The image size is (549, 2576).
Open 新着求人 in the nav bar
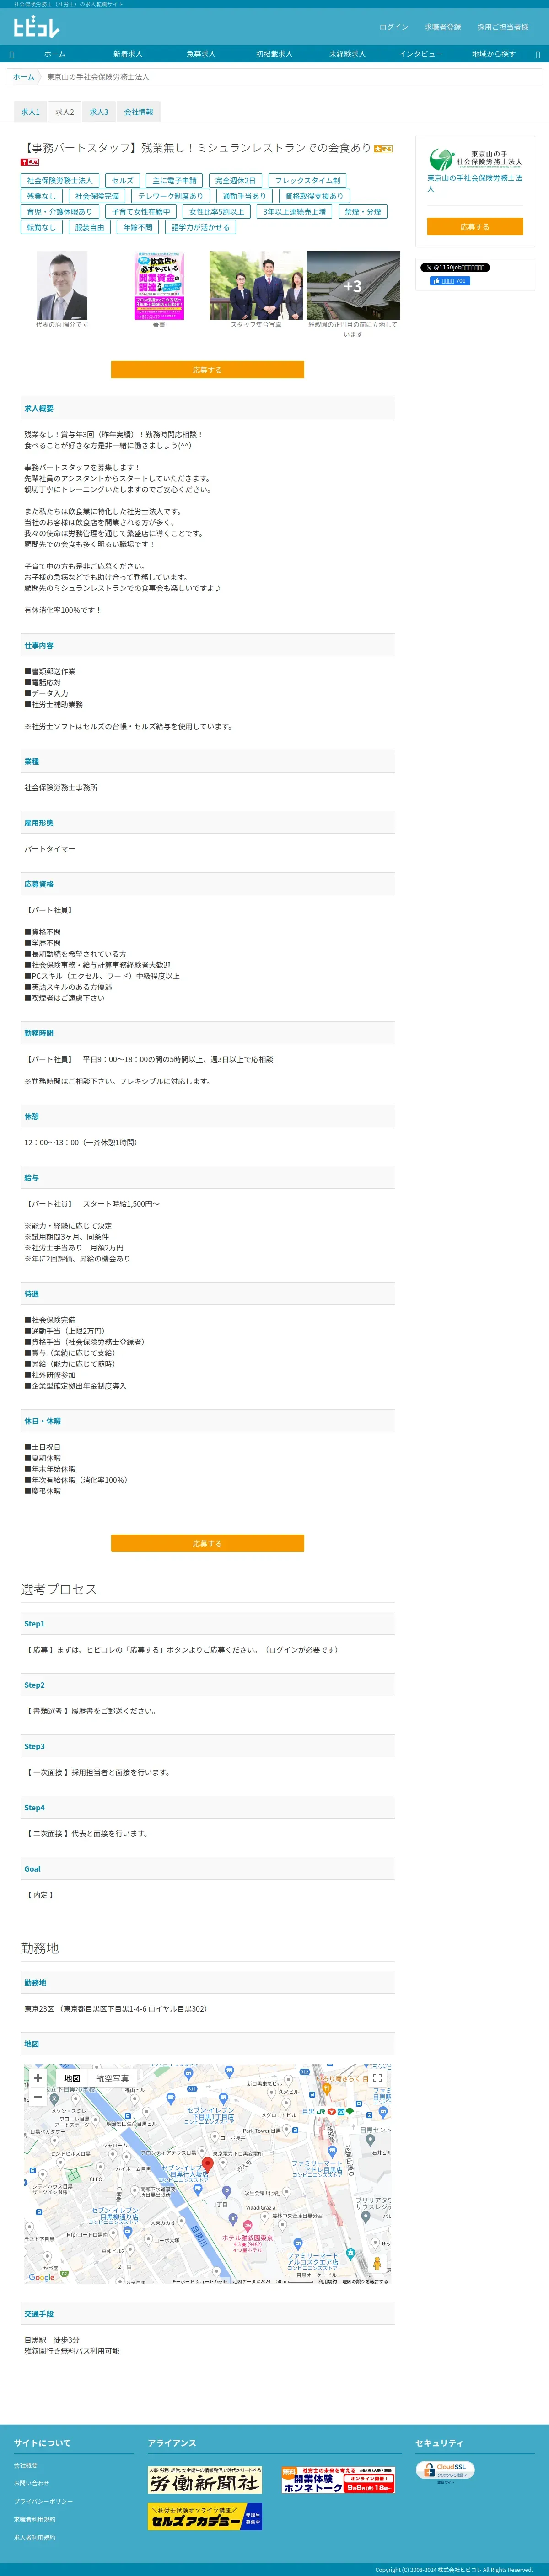[x=128, y=54]
